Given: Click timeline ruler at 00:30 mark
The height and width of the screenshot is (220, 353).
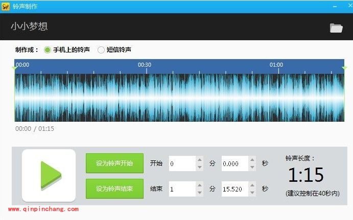Looking at the screenshot, I should coord(145,65).
